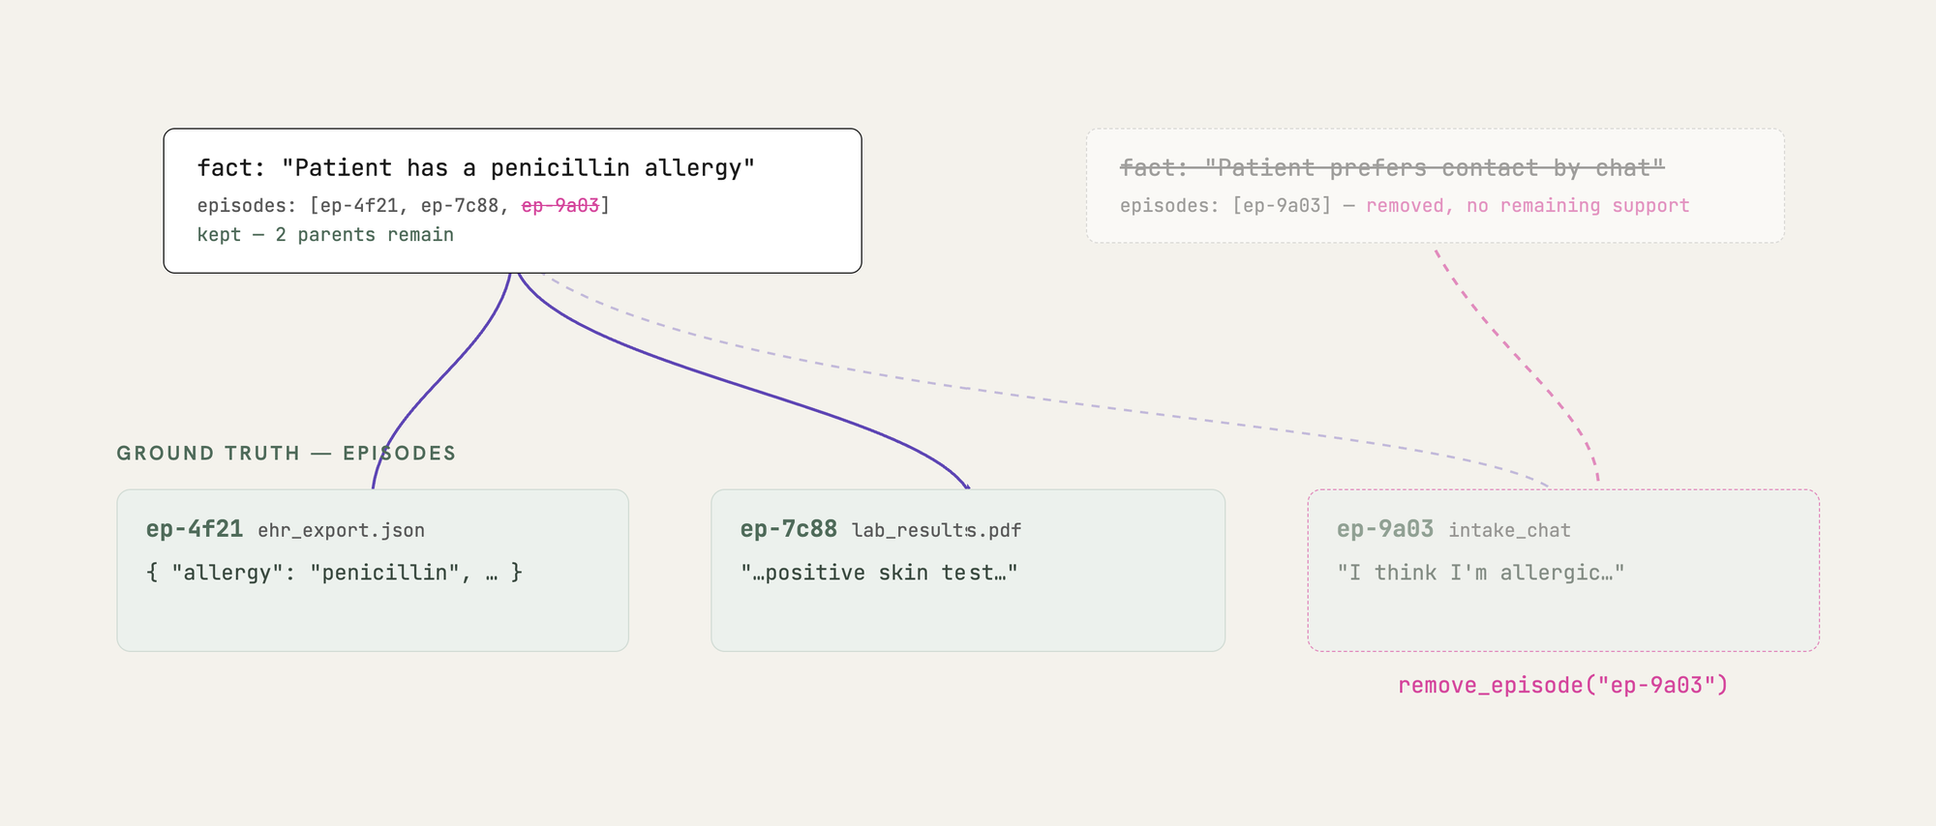
Task: Click the positive skin test excerpt
Action: click(879, 573)
